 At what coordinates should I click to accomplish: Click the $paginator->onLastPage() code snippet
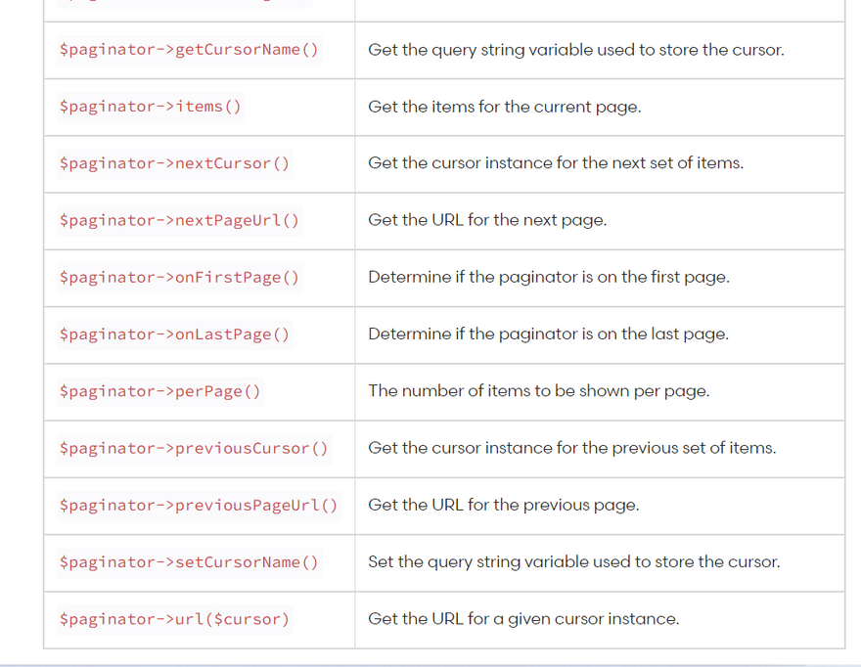tap(174, 334)
